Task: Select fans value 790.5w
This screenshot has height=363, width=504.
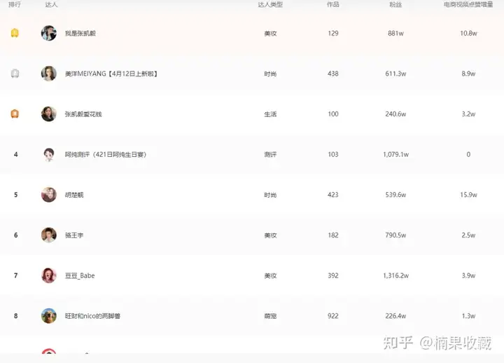Action: (x=395, y=235)
